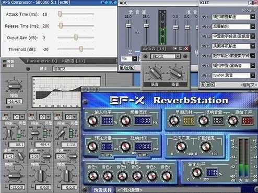
Task: Open the 自定义 preset dropdown in tone control window
Action: click(178, 56)
